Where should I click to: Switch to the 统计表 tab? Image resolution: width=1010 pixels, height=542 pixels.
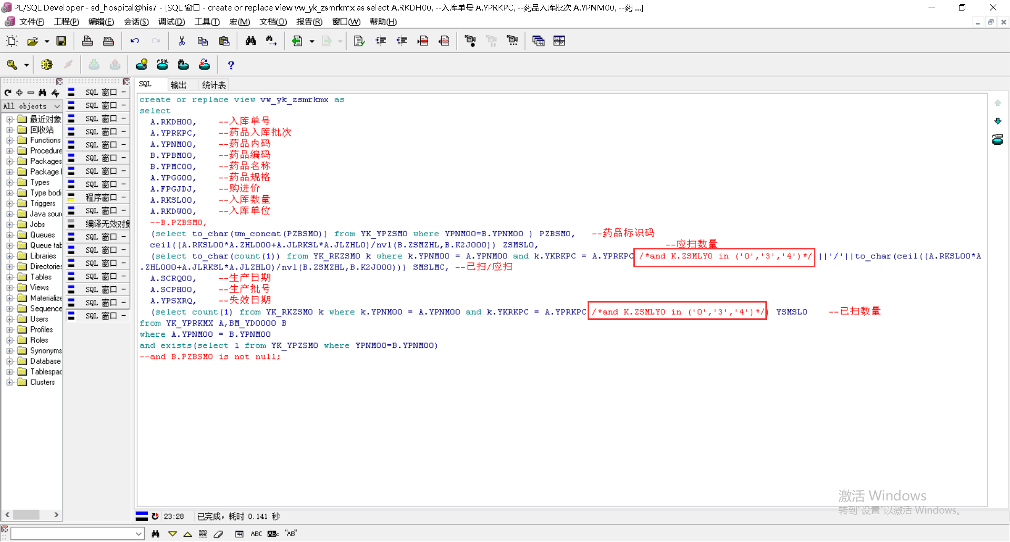click(214, 85)
